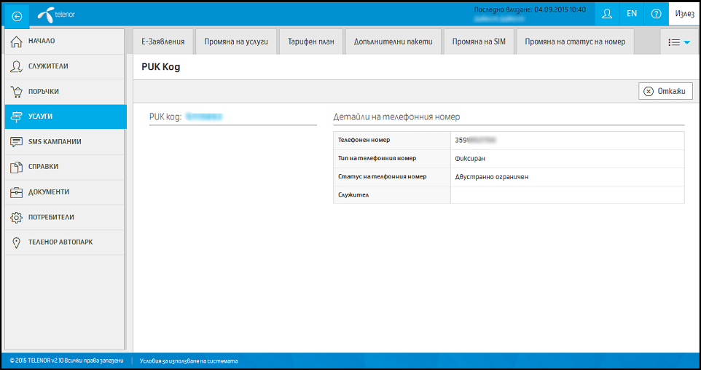Viewport: 701px width, 370px height.
Task: Click the Telenor logo
Action: [56, 15]
